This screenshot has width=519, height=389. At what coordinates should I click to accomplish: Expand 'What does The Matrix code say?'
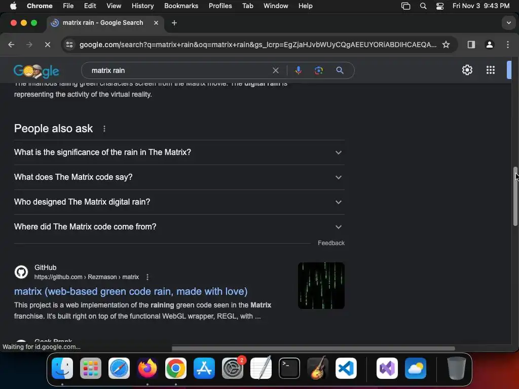(179, 177)
